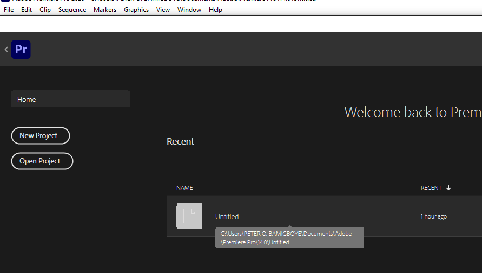Open the File menu

[x=9, y=10]
